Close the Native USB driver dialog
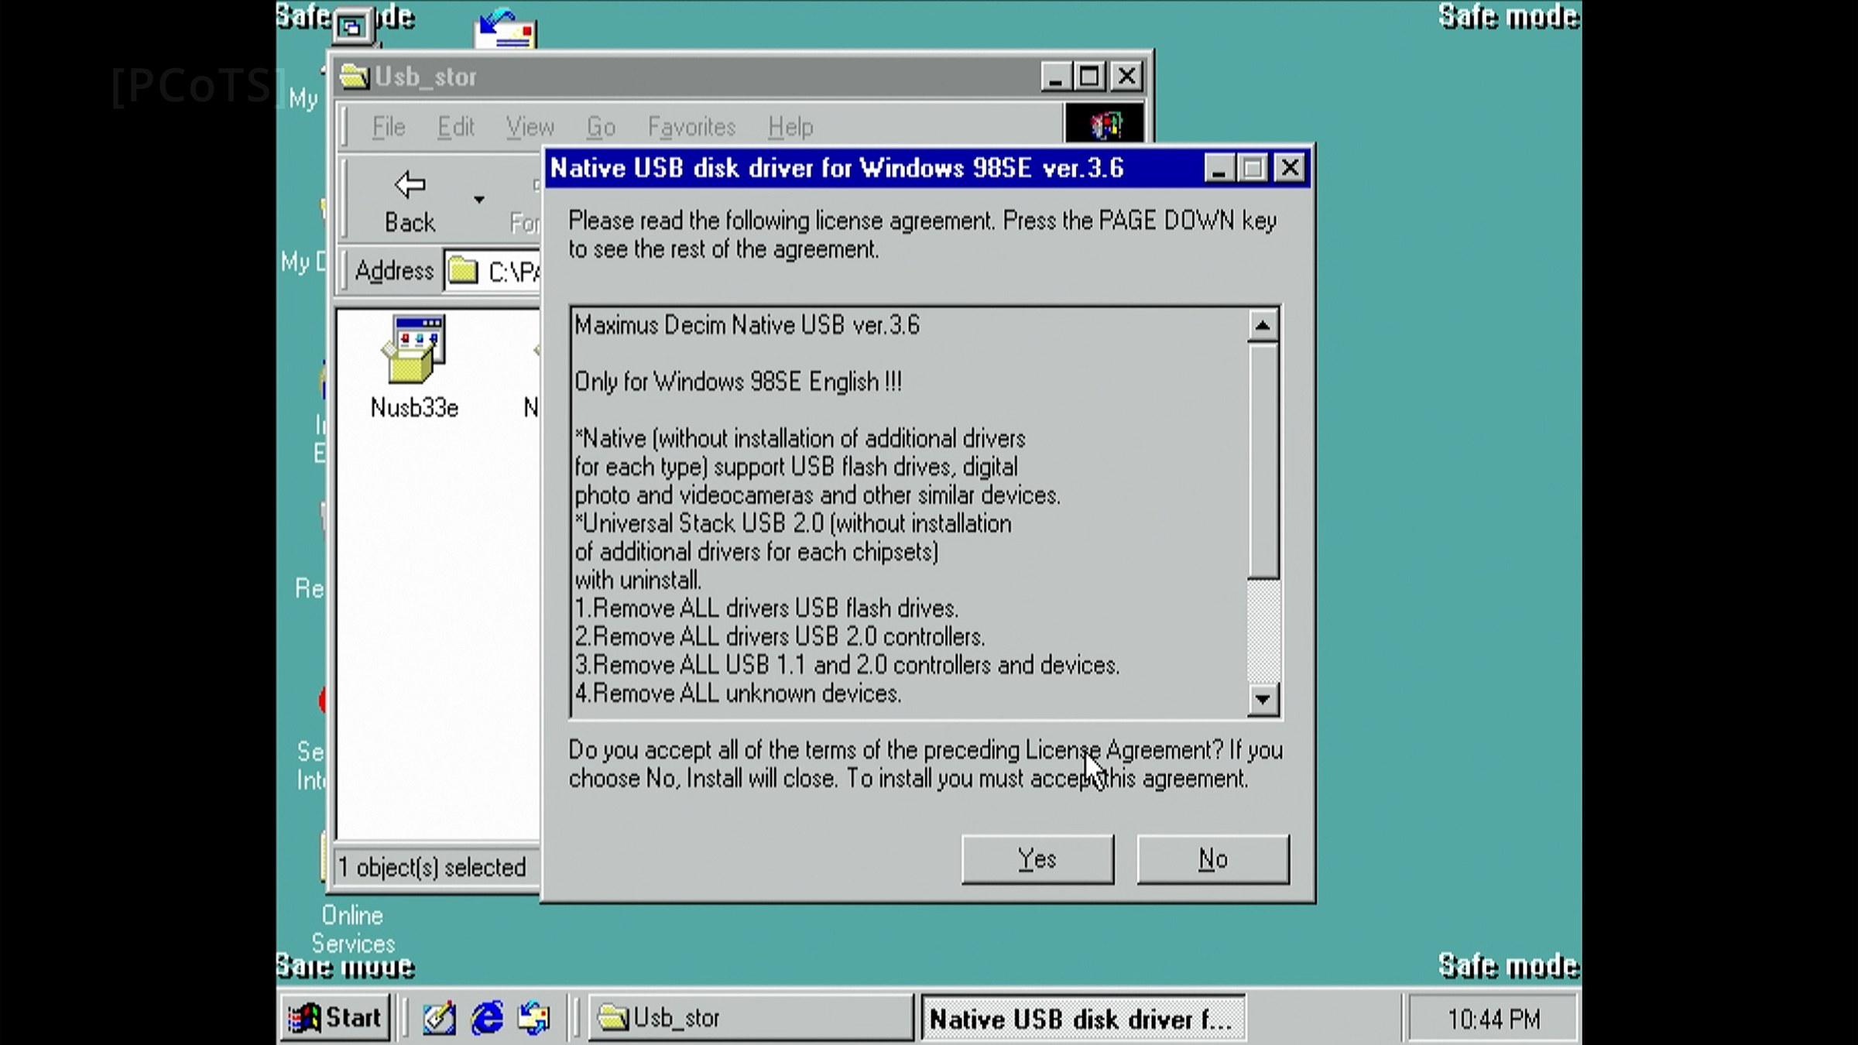1858x1045 pixels. [x=1291, y=169]
